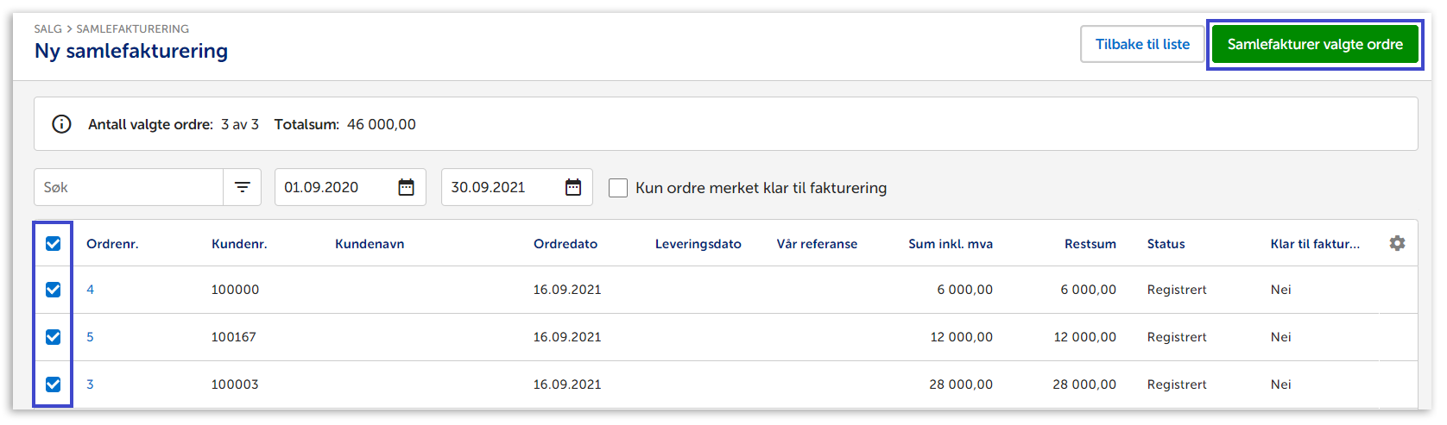This screenshot has width=1447, height=425.
Task: Uncheck the checkbox for order 3
Action: coord(54,384)
